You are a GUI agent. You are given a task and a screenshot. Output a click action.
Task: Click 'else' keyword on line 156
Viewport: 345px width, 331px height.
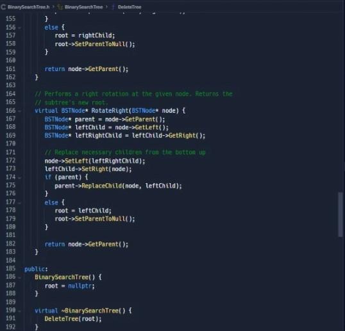(51, 28)
